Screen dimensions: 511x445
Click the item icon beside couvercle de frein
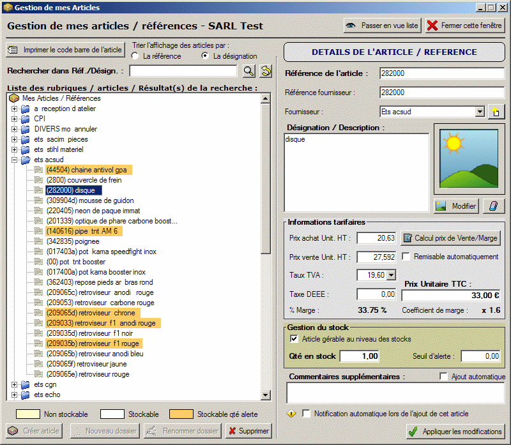38,180
